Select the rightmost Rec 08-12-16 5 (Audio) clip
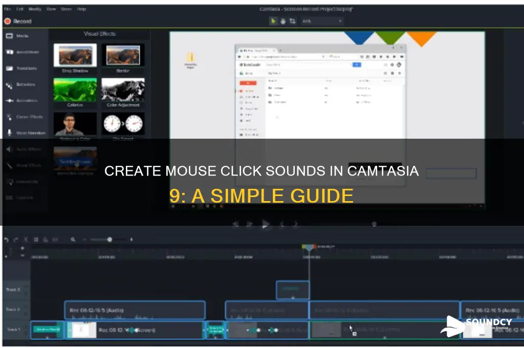 click(x=492, y=310)
